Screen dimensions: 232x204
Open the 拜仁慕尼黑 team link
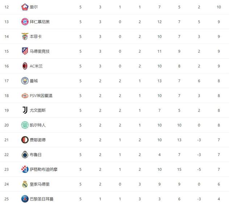pyautogui.click(x=40, y=22)
